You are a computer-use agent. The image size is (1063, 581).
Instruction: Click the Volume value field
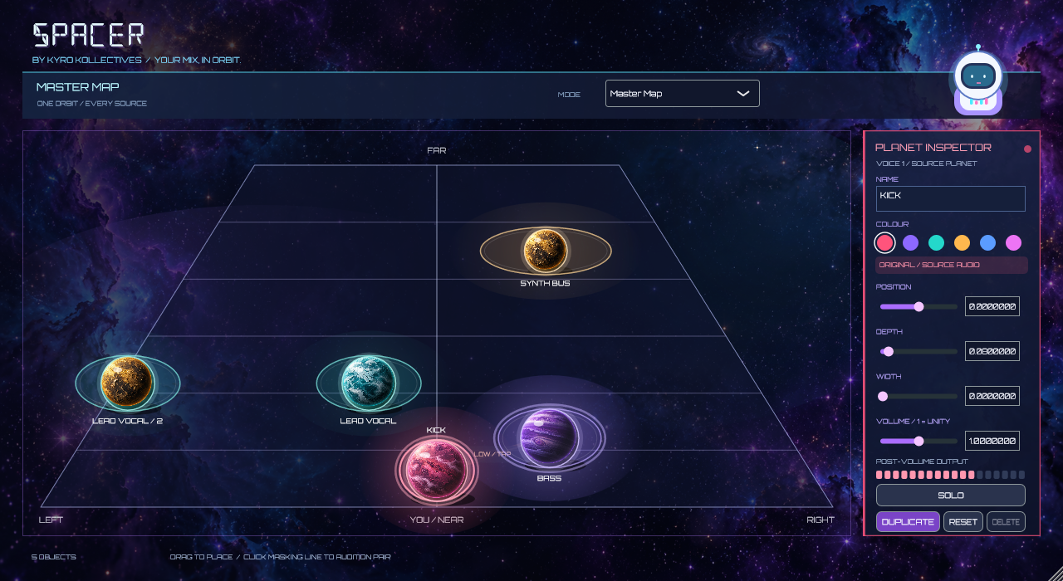992,441
